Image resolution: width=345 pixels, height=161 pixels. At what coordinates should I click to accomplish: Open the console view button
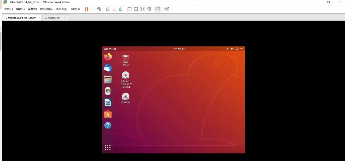click(158, 9)
